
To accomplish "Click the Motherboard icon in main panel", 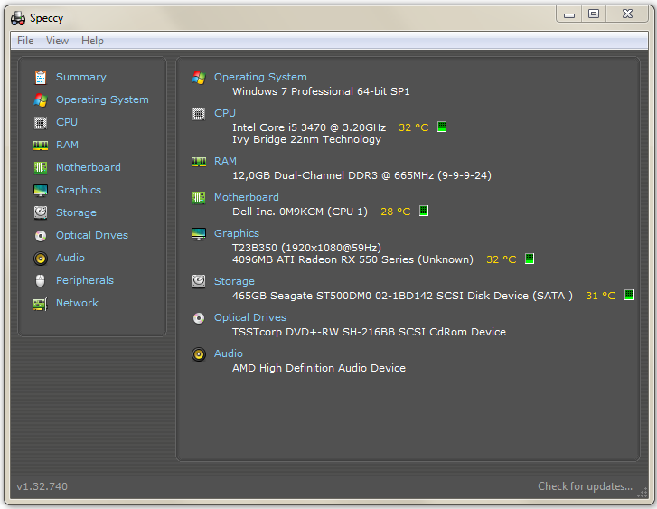I will [x=199, y=197].
